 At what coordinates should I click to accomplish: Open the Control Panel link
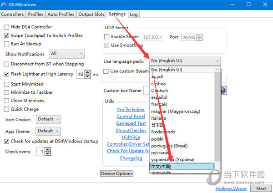(x=131, y=117)
